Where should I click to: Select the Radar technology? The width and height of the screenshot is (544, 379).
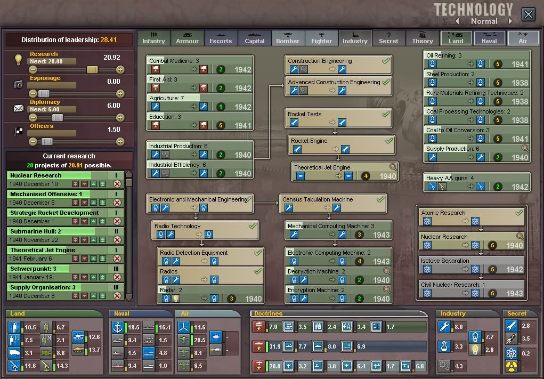coord(210,294)
